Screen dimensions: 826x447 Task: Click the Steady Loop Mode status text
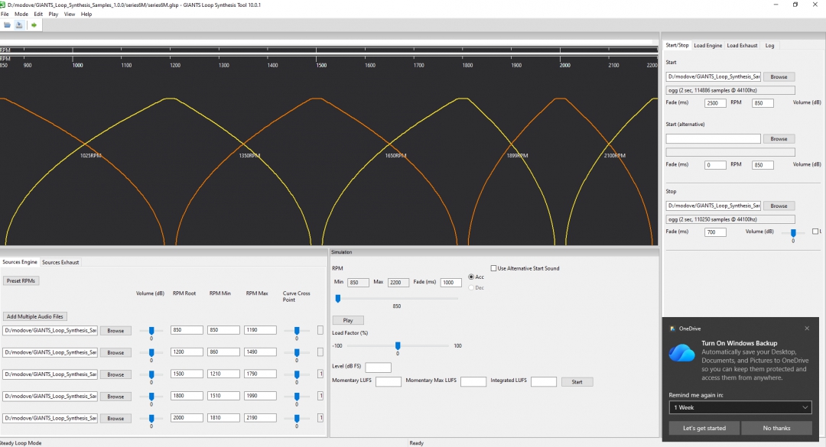(x=21, y=442)
